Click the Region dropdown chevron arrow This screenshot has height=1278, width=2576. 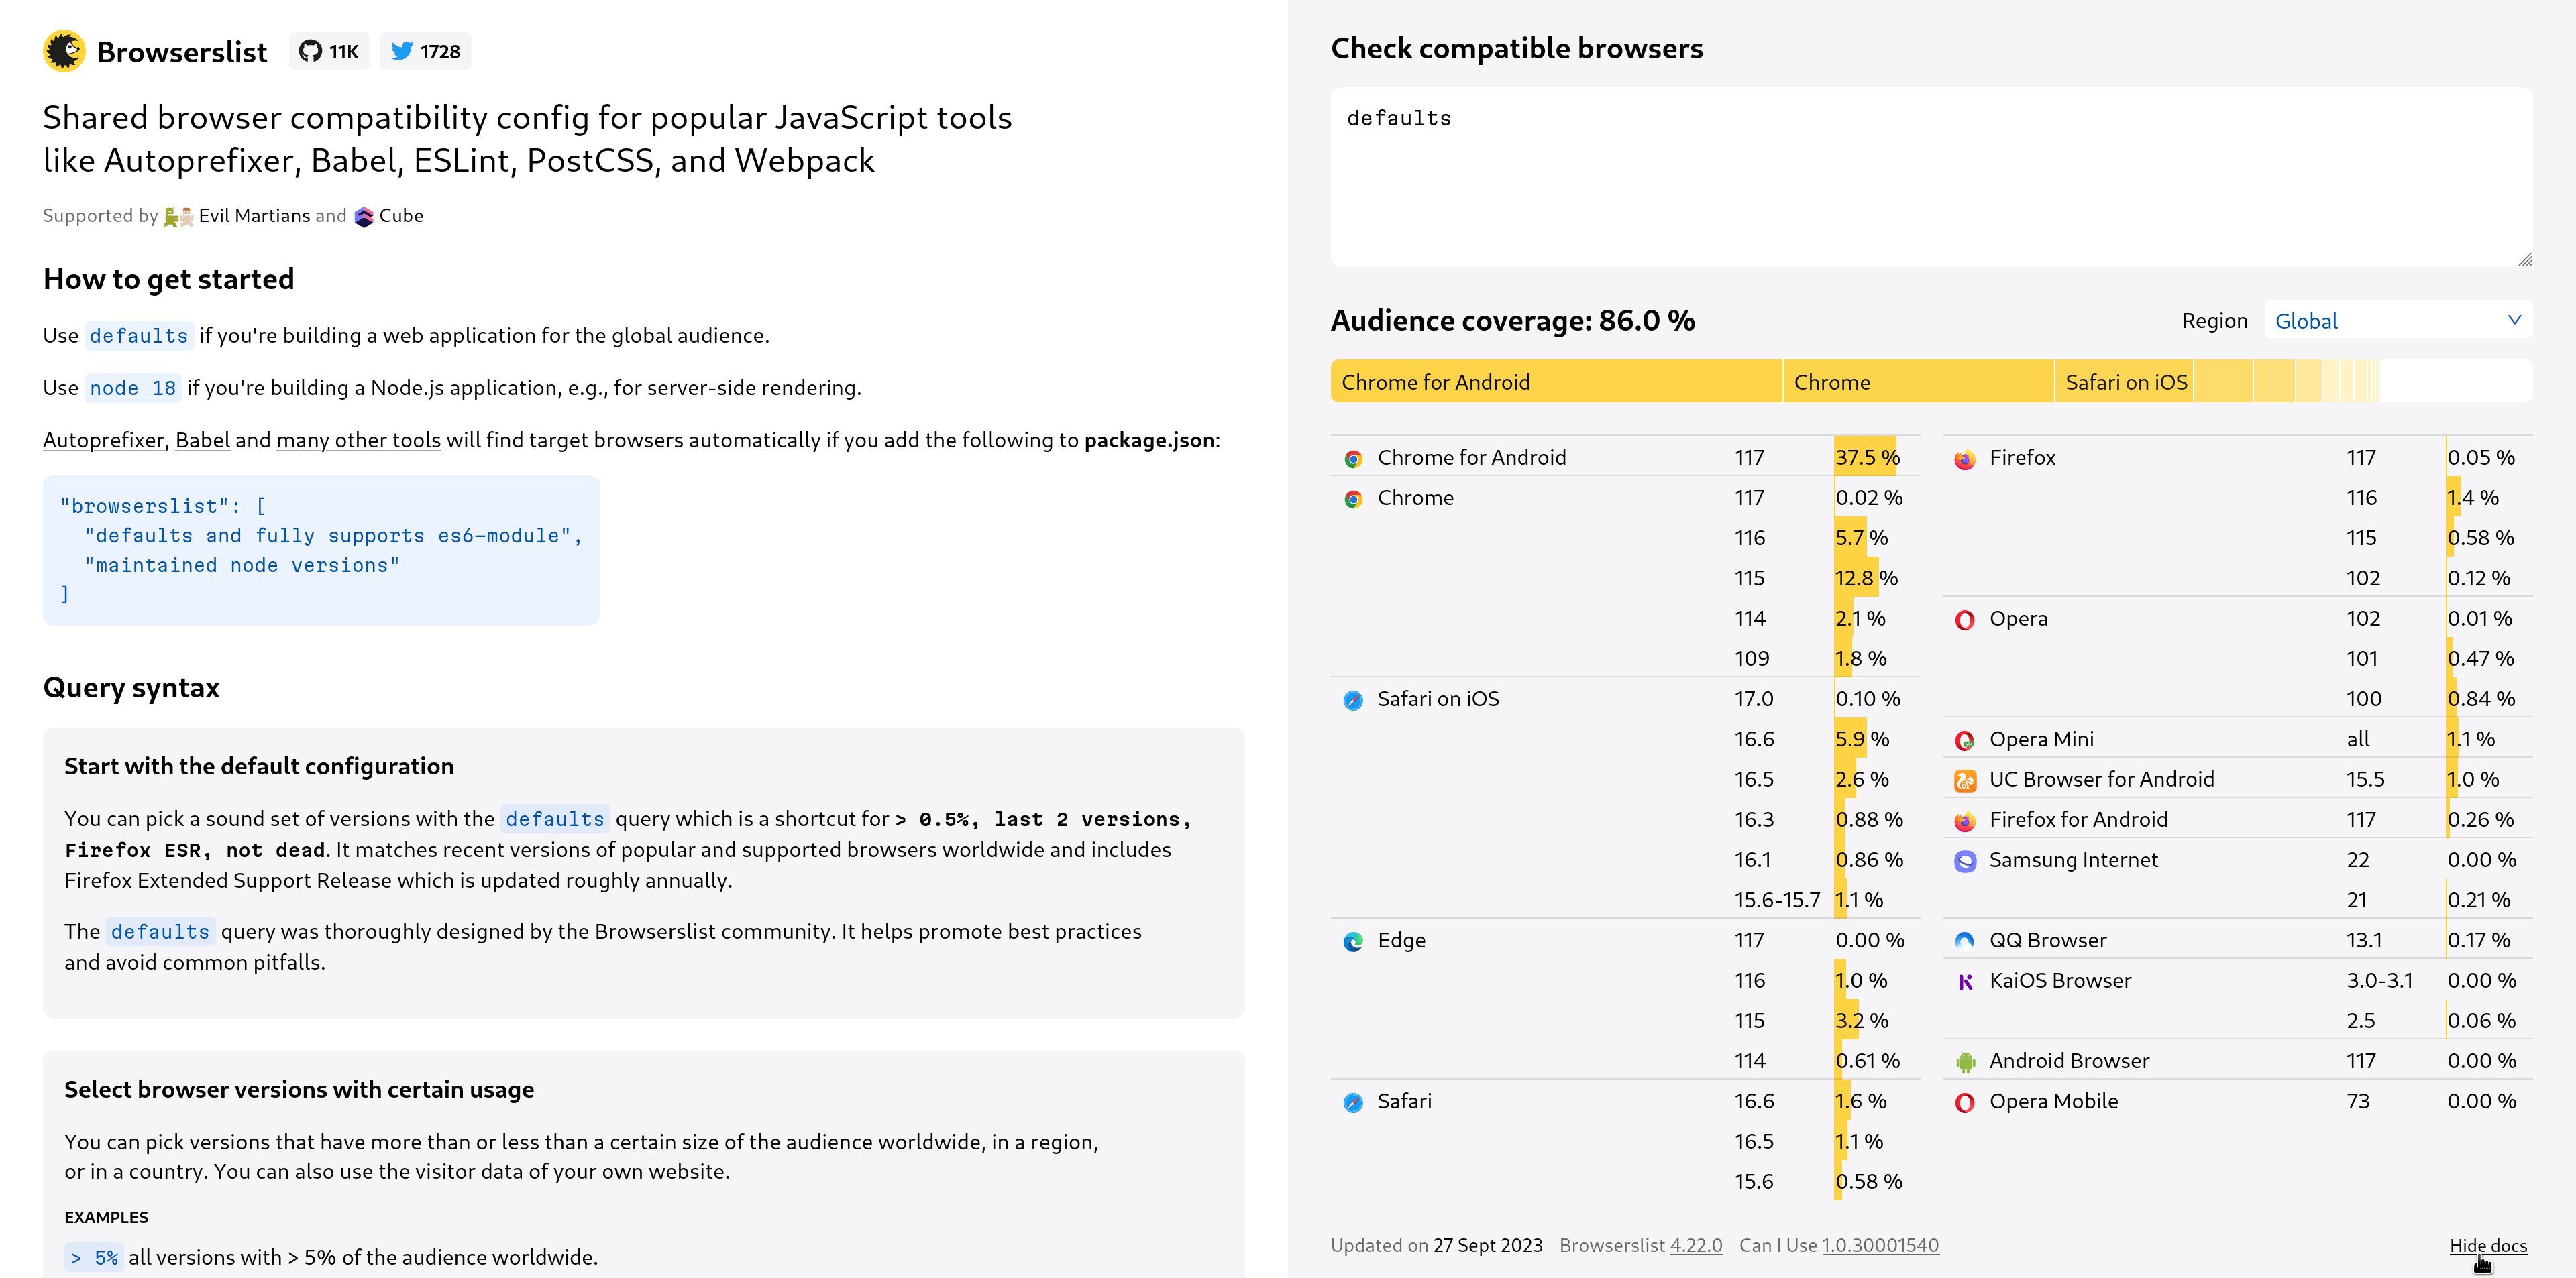[2513, 320]
